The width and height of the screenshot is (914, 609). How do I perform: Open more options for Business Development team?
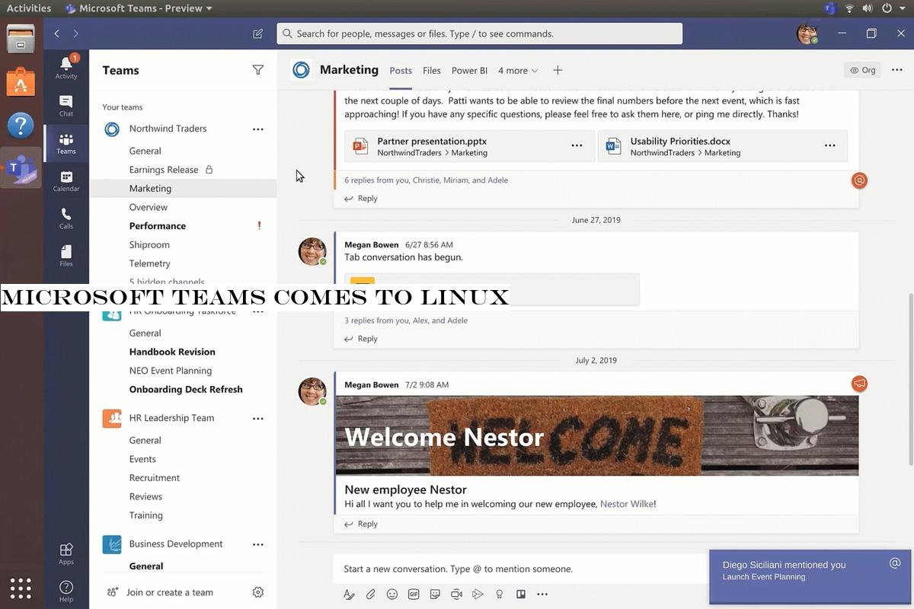click(x=258, y=544)
